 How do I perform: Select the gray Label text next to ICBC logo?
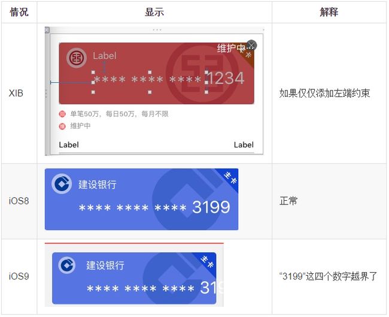pos(105,56)
